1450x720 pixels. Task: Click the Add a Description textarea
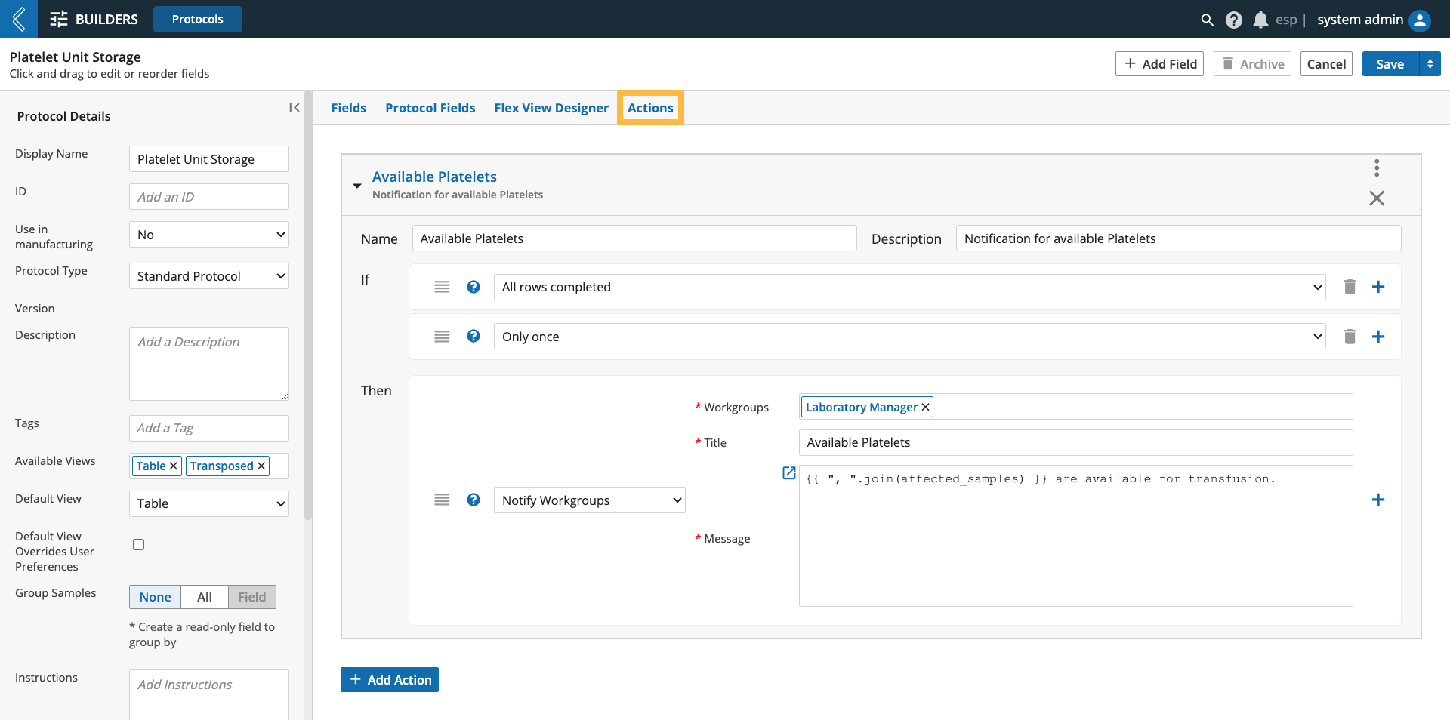click(209, 364)
